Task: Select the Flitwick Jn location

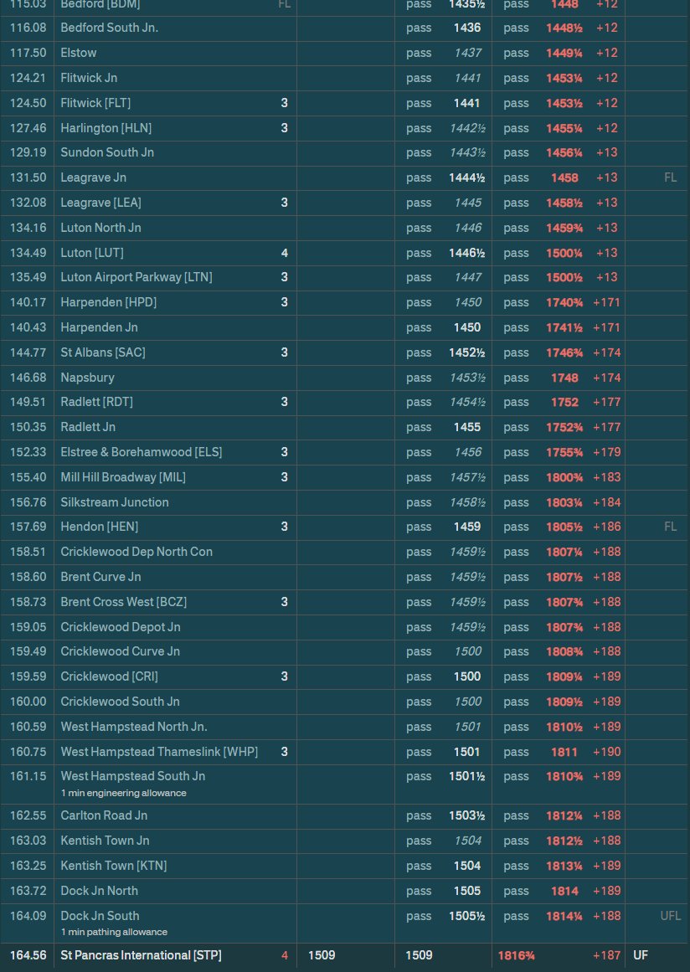Action: [89, 78]
